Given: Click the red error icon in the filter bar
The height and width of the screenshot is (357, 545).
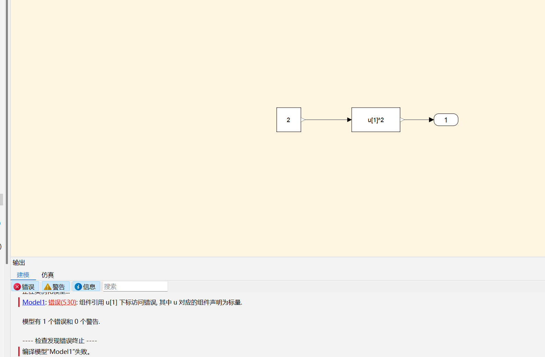Looking at the screenshot, I should point(17,287).
